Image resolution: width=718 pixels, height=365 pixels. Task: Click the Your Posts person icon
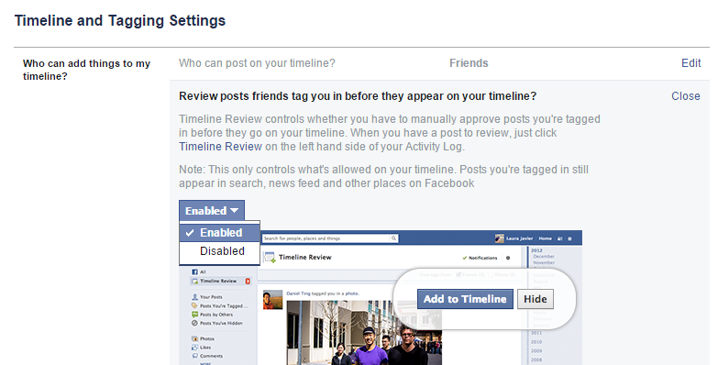click(194, 297)
